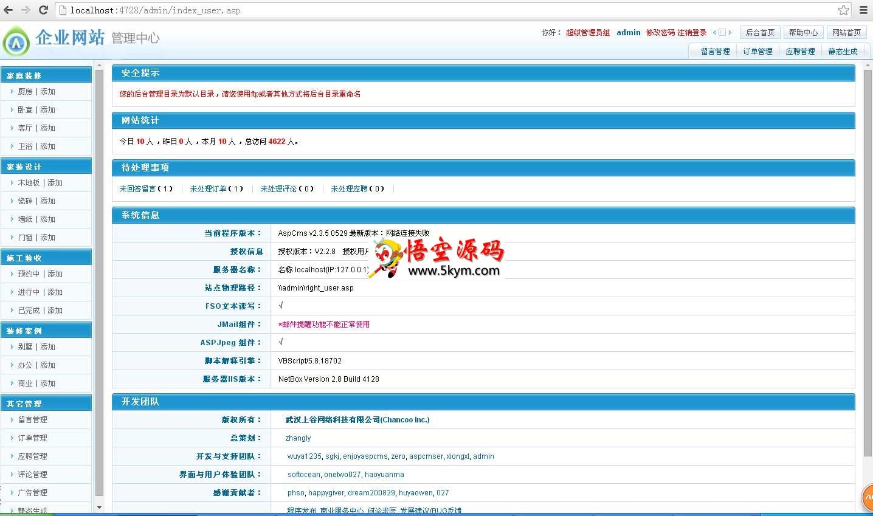
Task: Open the 后台首页 button
Action: (x=760, y=33)
